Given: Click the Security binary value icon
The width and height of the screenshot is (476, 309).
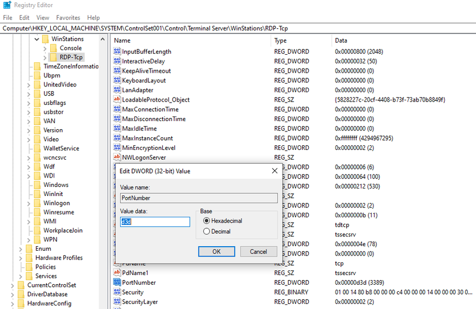Looking at the screenshot, I should tap(117, 292).
